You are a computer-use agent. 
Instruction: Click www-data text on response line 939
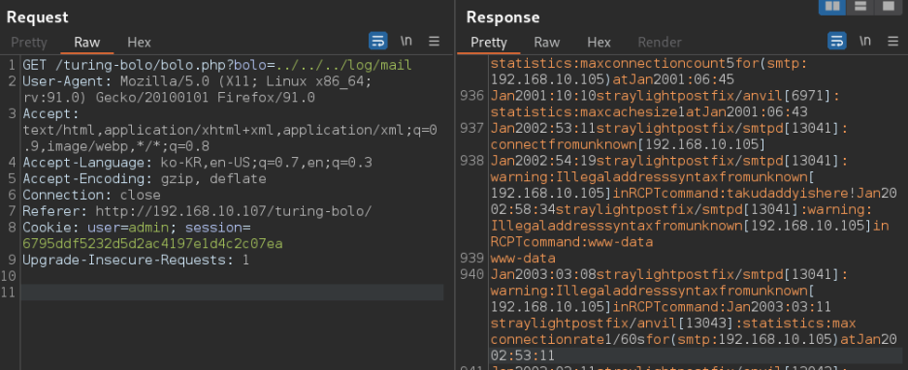[x=523, y=258]
